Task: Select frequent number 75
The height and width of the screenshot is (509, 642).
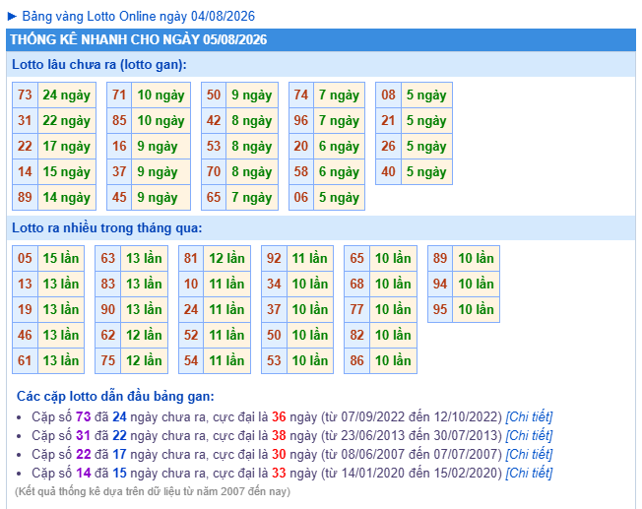Action: (x=108, y=360)
